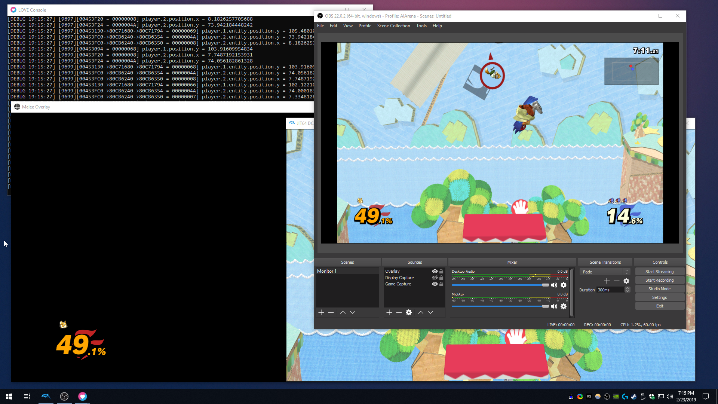
Task: Open the File menu in OBS
Action: (x=320, y=26)
